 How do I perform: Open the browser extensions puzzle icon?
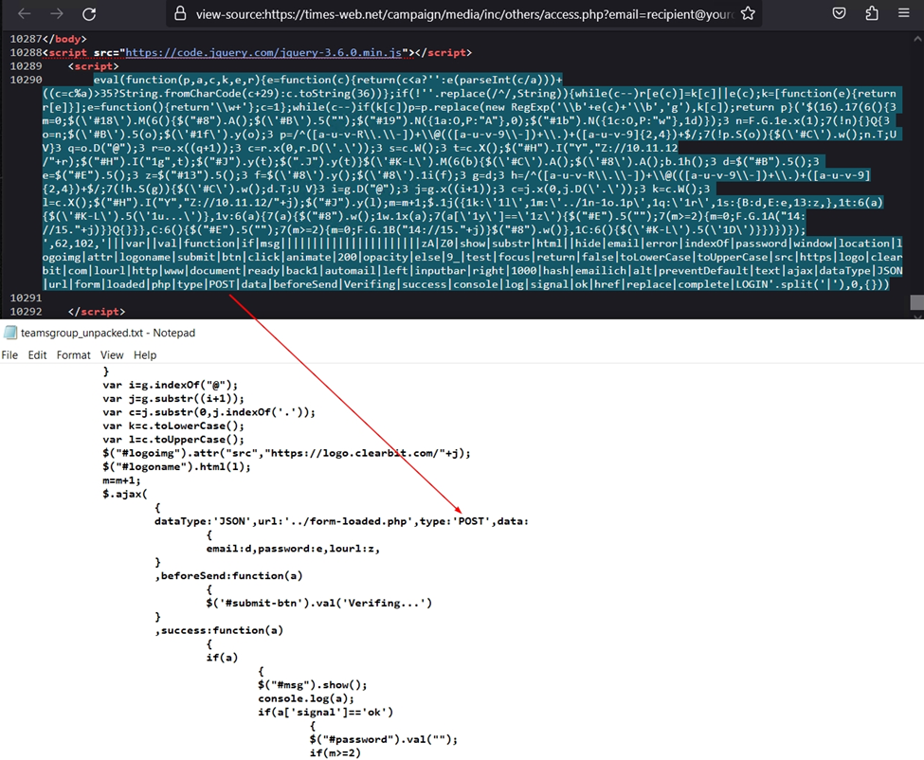tap(872, 13)
